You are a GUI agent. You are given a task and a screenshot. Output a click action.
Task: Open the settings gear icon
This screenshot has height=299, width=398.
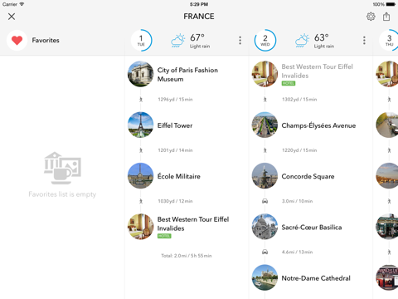tap(371, 17)
